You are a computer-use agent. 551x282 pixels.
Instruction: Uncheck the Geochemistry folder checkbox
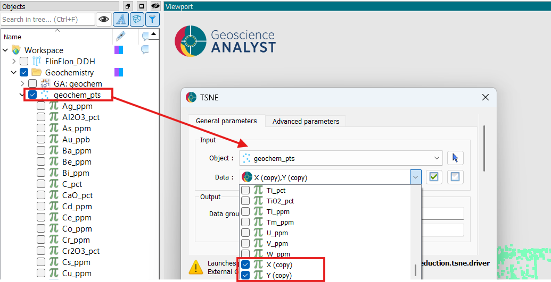pos(24,72)
